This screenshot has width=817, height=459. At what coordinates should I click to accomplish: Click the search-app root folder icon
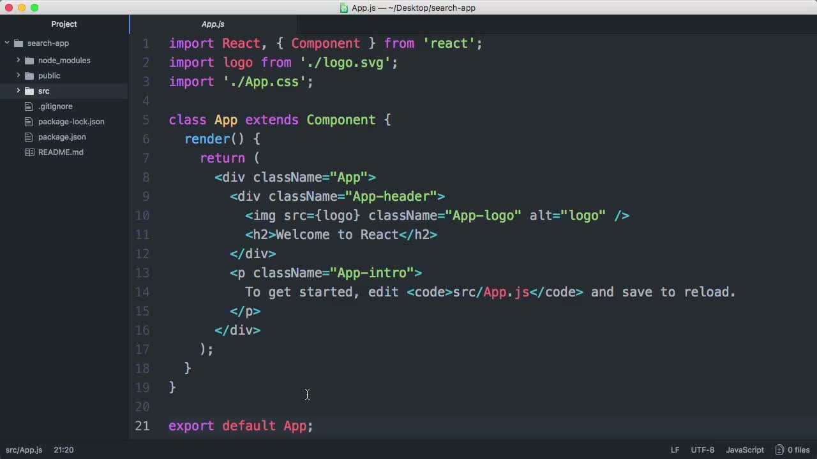pos(19,43)
